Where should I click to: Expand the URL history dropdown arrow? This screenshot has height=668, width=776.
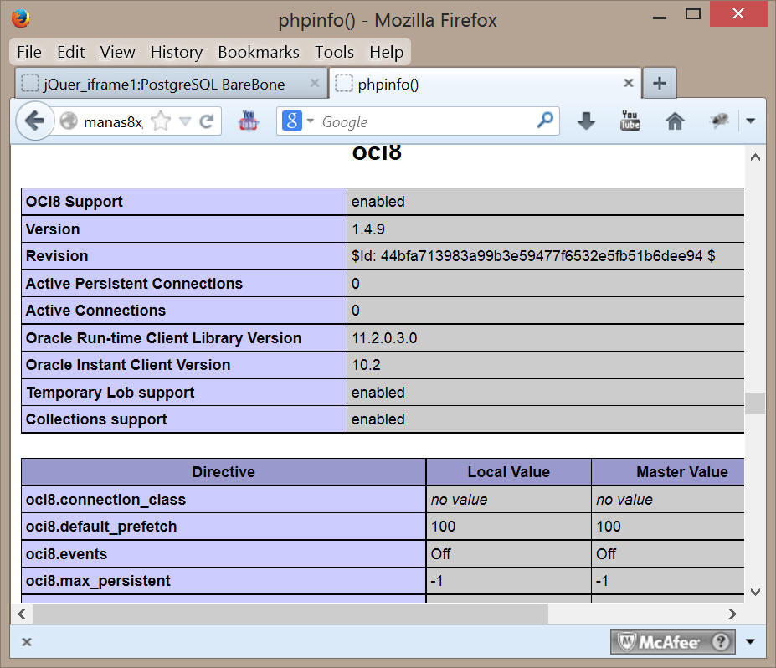tap(185, 122)
